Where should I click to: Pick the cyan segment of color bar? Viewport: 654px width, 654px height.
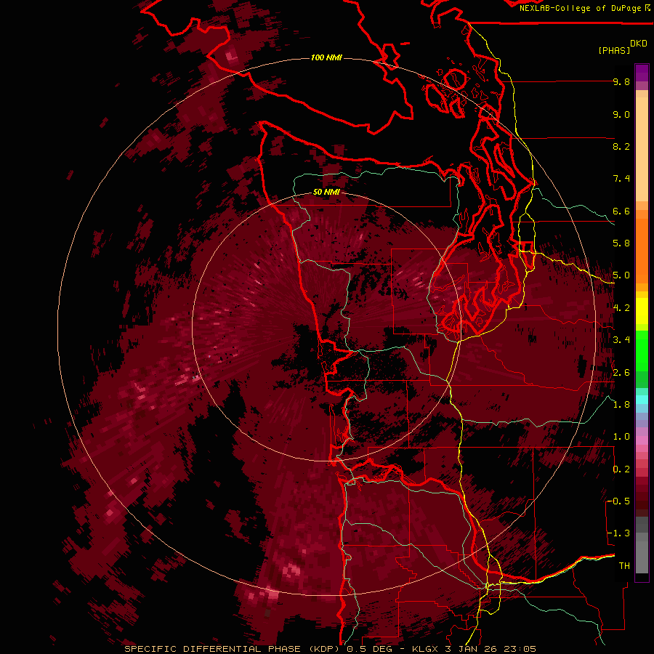click(642, 400)
